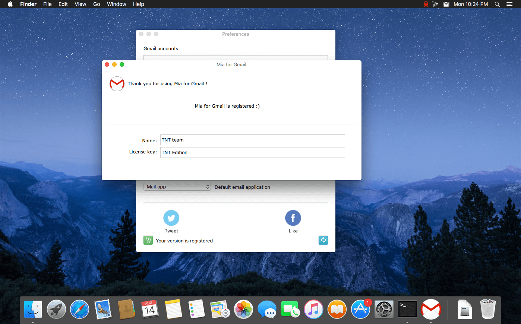Click the License key input field

pos(252,153)
